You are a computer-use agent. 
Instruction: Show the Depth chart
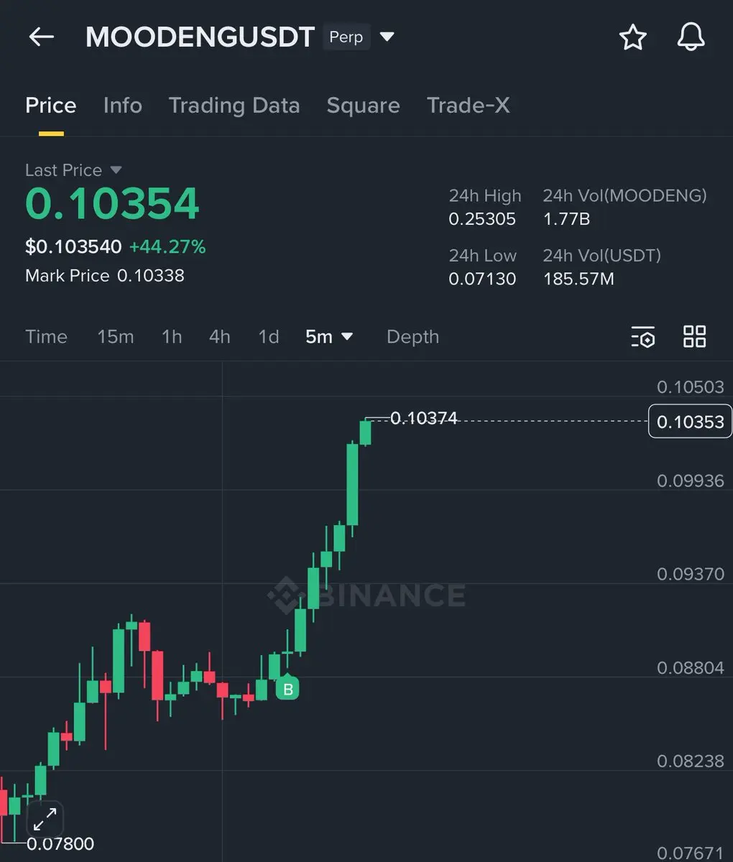pyautogui.click(x=412, y=336)
